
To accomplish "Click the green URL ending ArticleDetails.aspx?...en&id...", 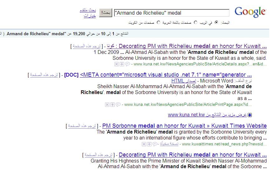I will click(x=200, y=64).
